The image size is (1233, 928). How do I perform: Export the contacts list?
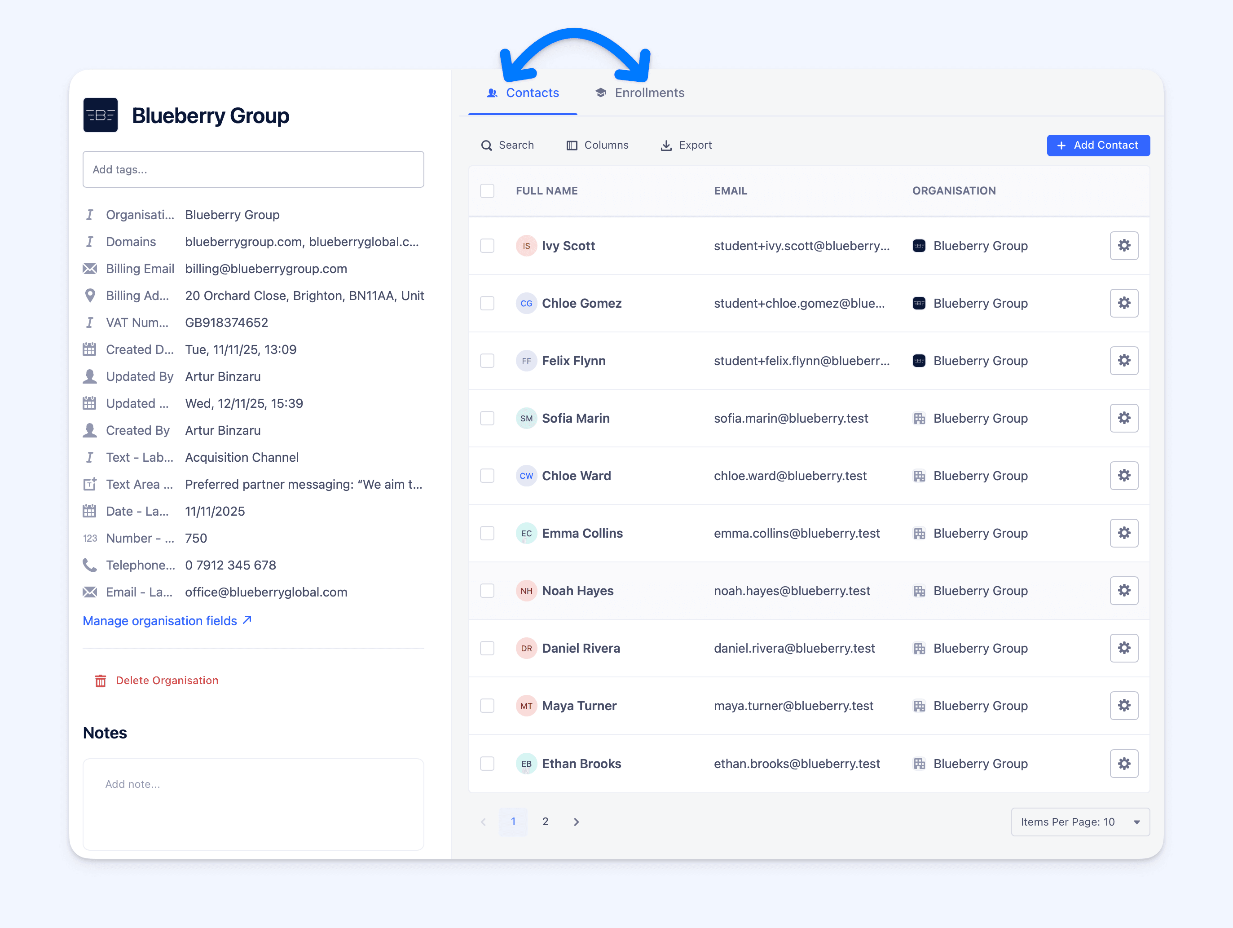686,145
